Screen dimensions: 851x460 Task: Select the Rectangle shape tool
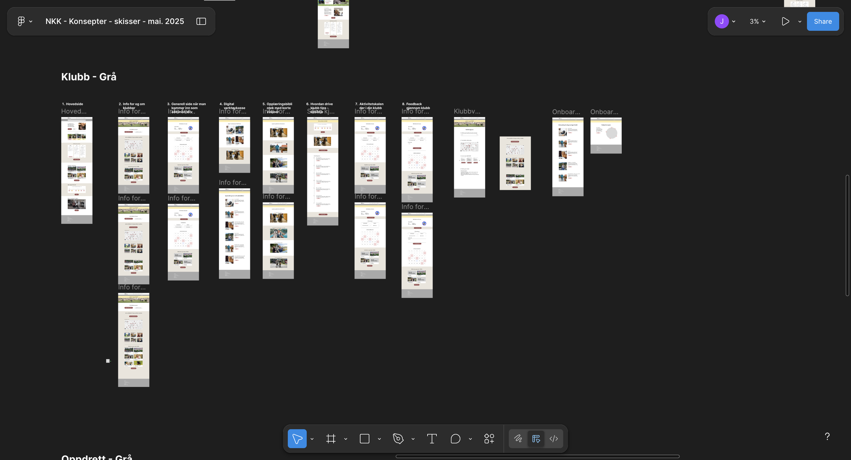coord(364,439)
